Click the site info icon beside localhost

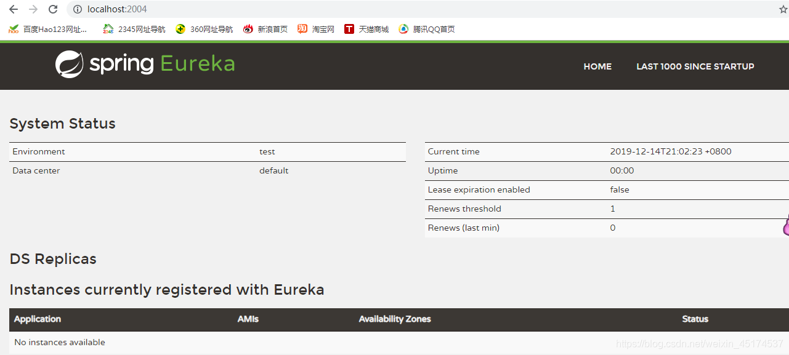[x=78, y=9]
